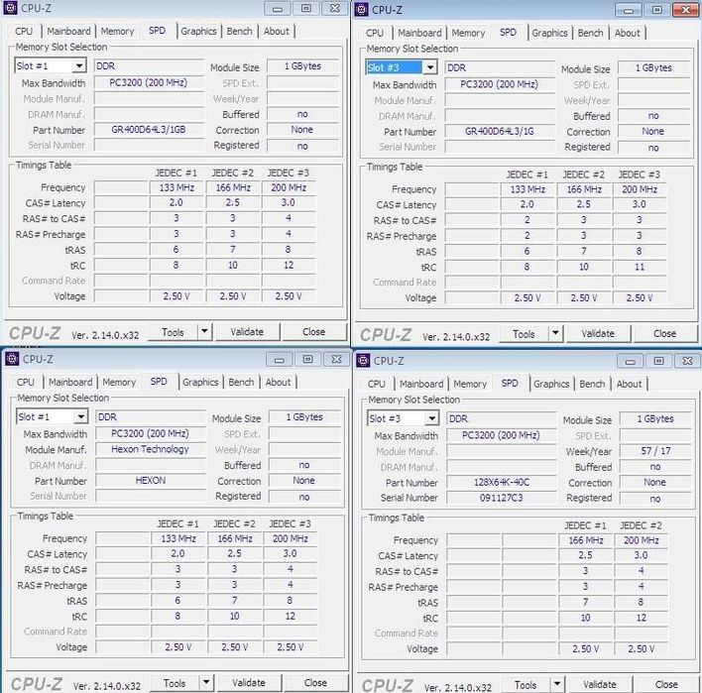Screen dimensions: 702x693
Task: Click Week/Year value 57 / 17
Action: click(655, 451)
